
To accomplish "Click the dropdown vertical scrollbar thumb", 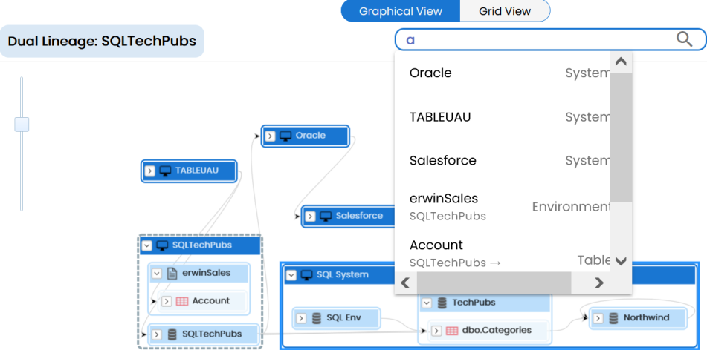I will coord(621,138).
